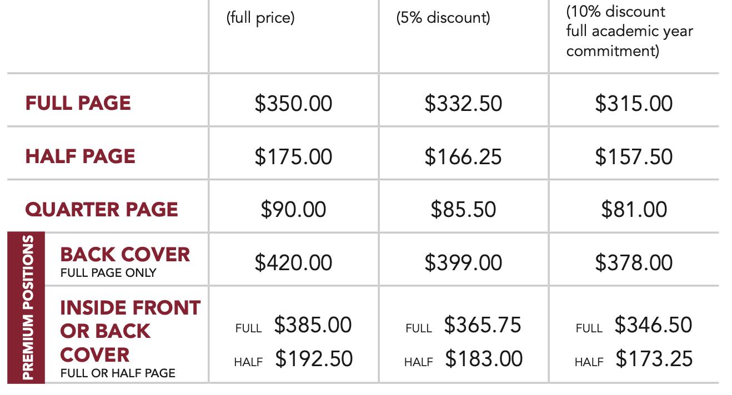
Task: Click the PREMIUM POSITIONS vertical banner
Action: (x=26, y=307)
